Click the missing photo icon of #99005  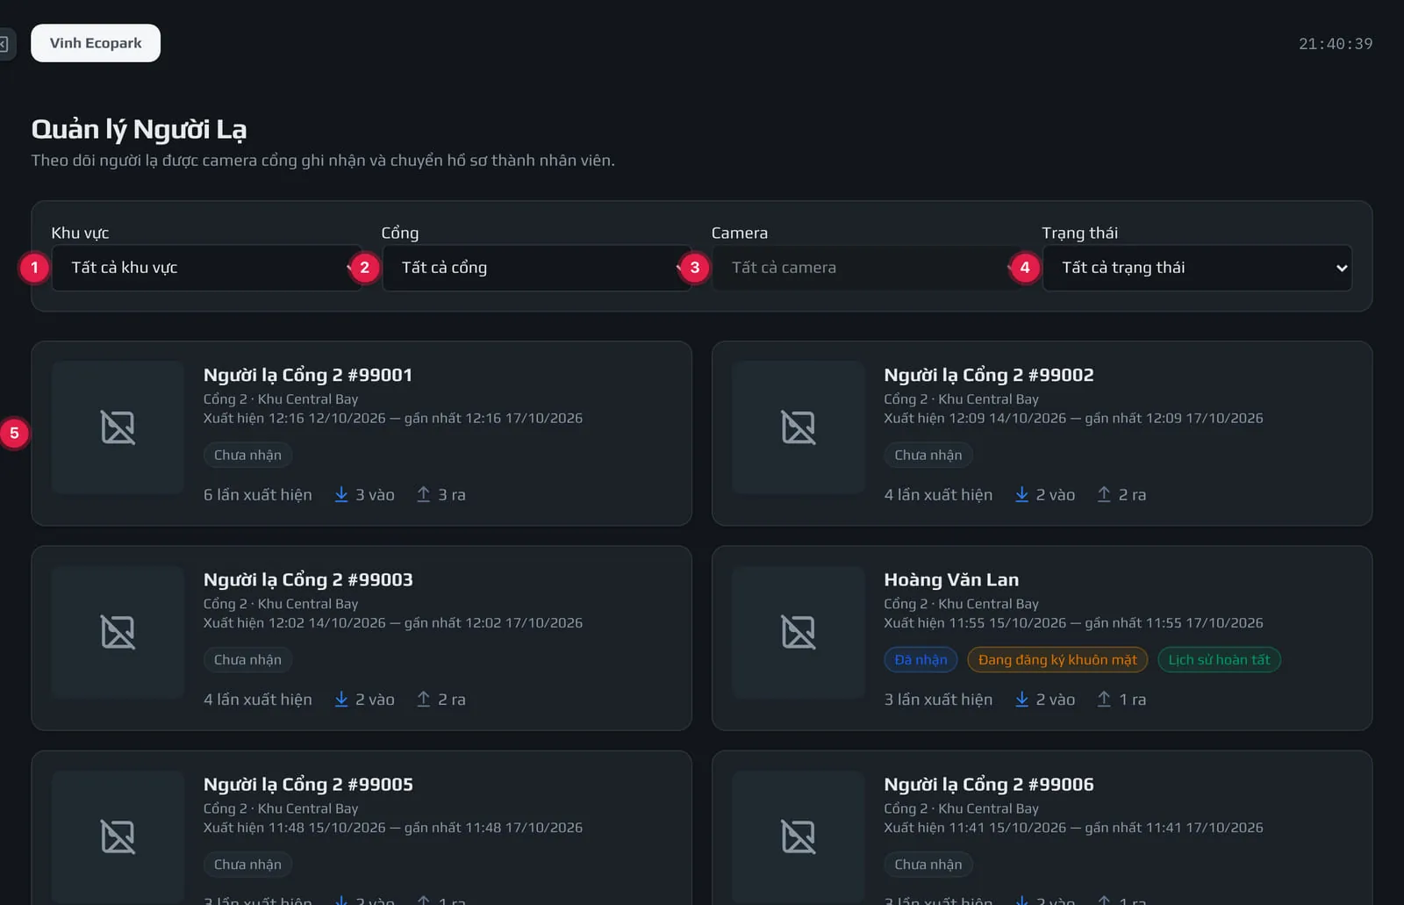tap(118, 837)
